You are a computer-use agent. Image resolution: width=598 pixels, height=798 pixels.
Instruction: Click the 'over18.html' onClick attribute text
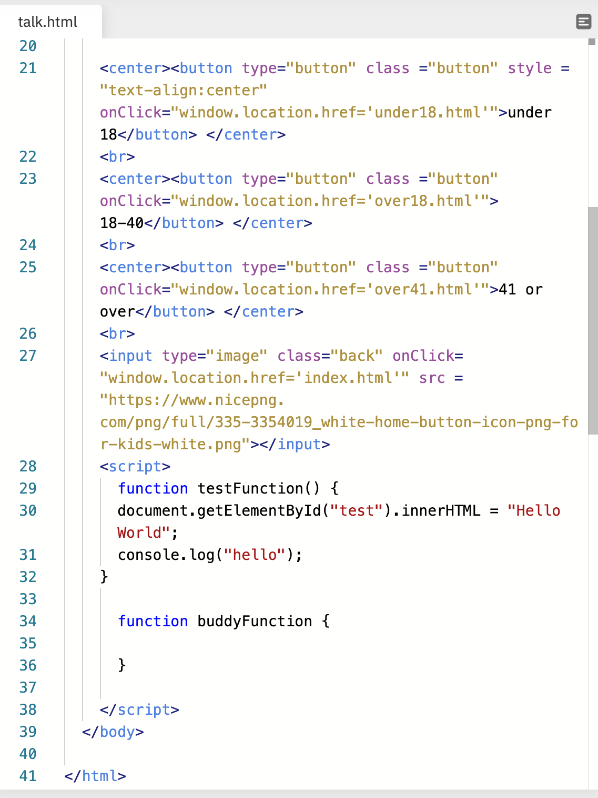coord(299,201)
